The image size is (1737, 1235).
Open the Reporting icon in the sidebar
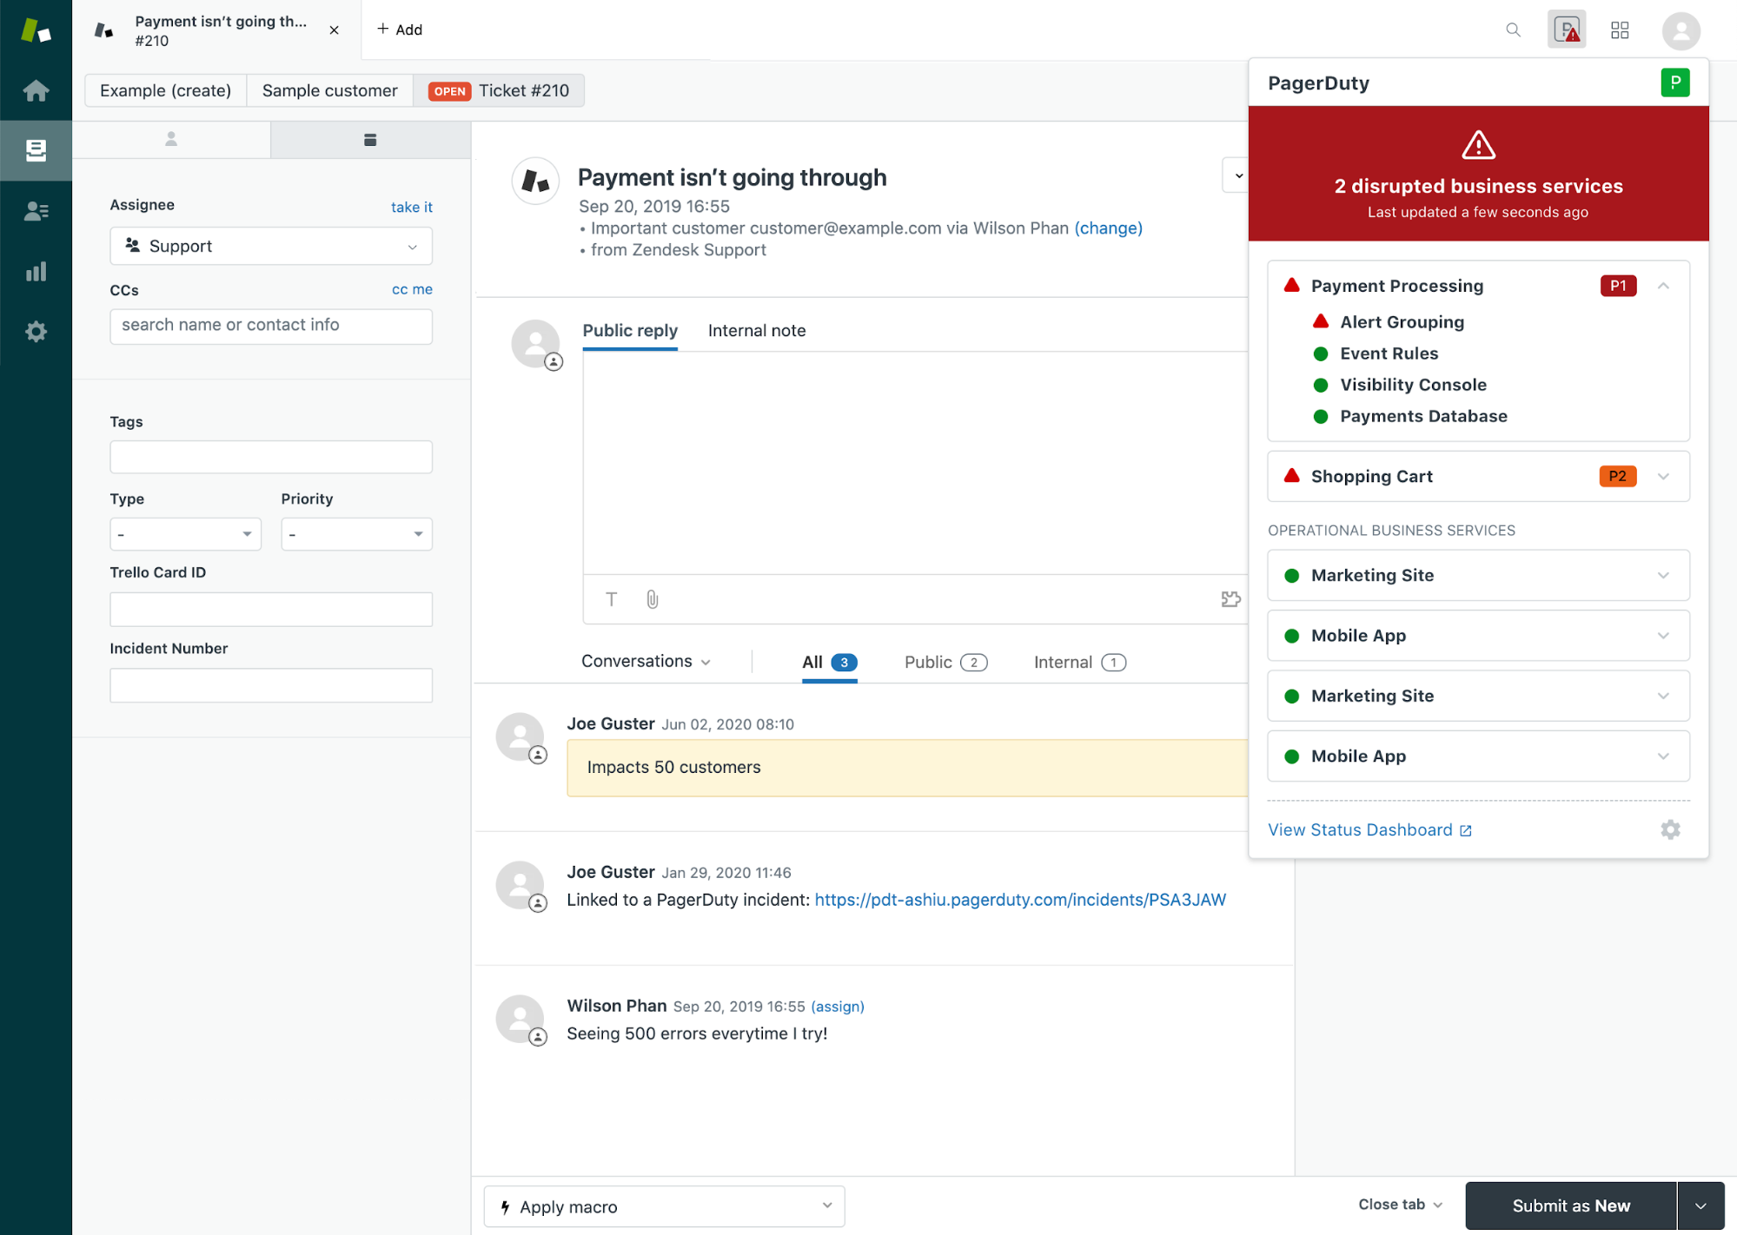36,271
